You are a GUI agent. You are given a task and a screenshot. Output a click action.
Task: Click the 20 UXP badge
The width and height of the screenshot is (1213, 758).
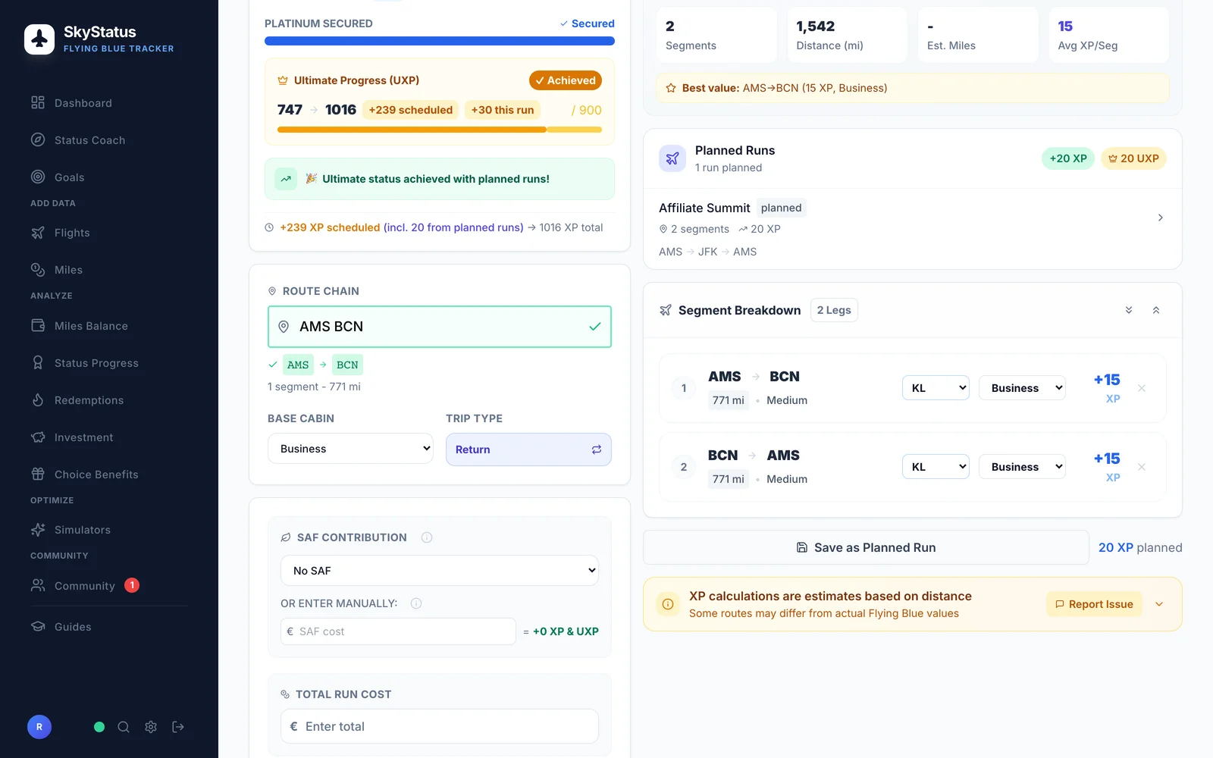click(1133, 158)
